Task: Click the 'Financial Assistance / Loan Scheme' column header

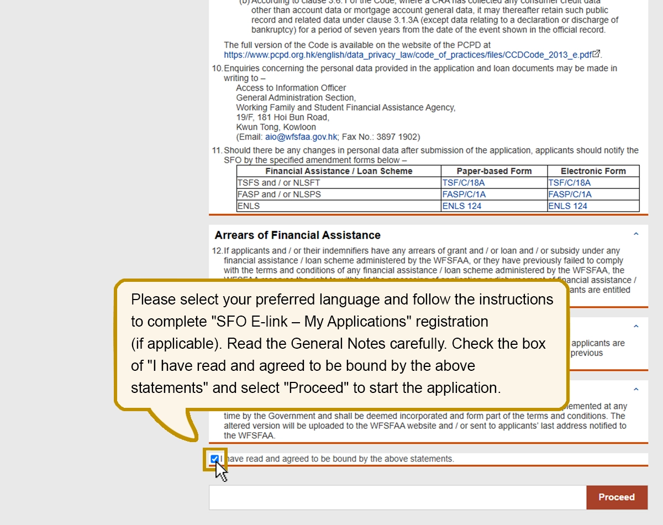Action: point(339,171)
